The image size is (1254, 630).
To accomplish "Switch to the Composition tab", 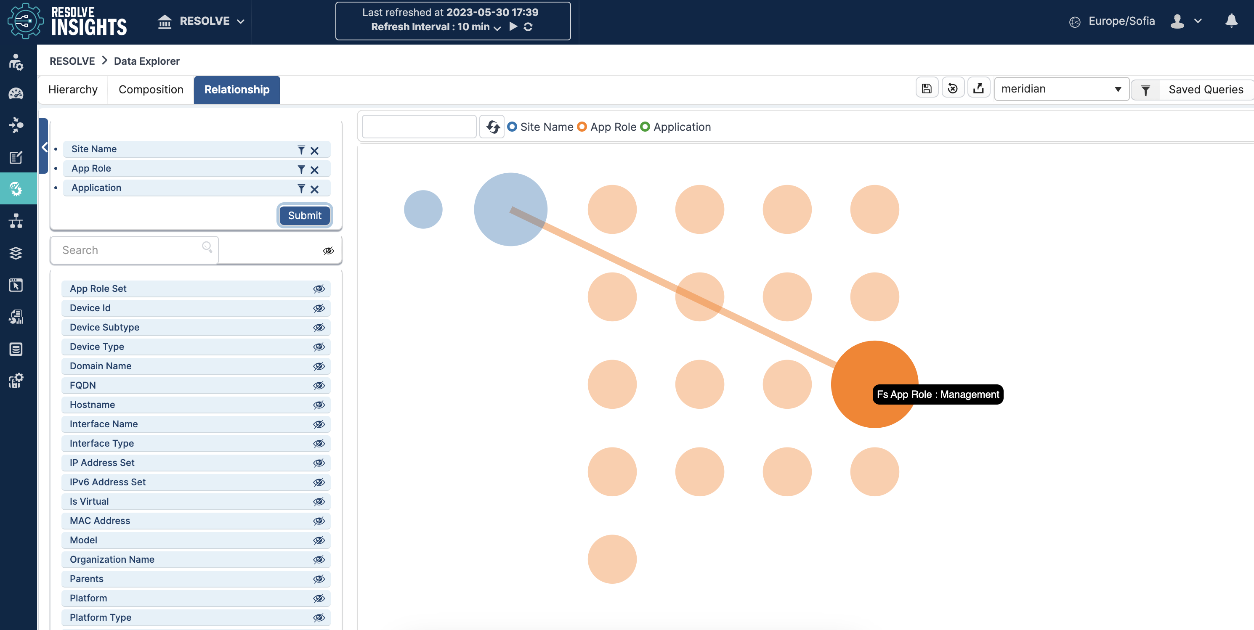I will 151,90.
